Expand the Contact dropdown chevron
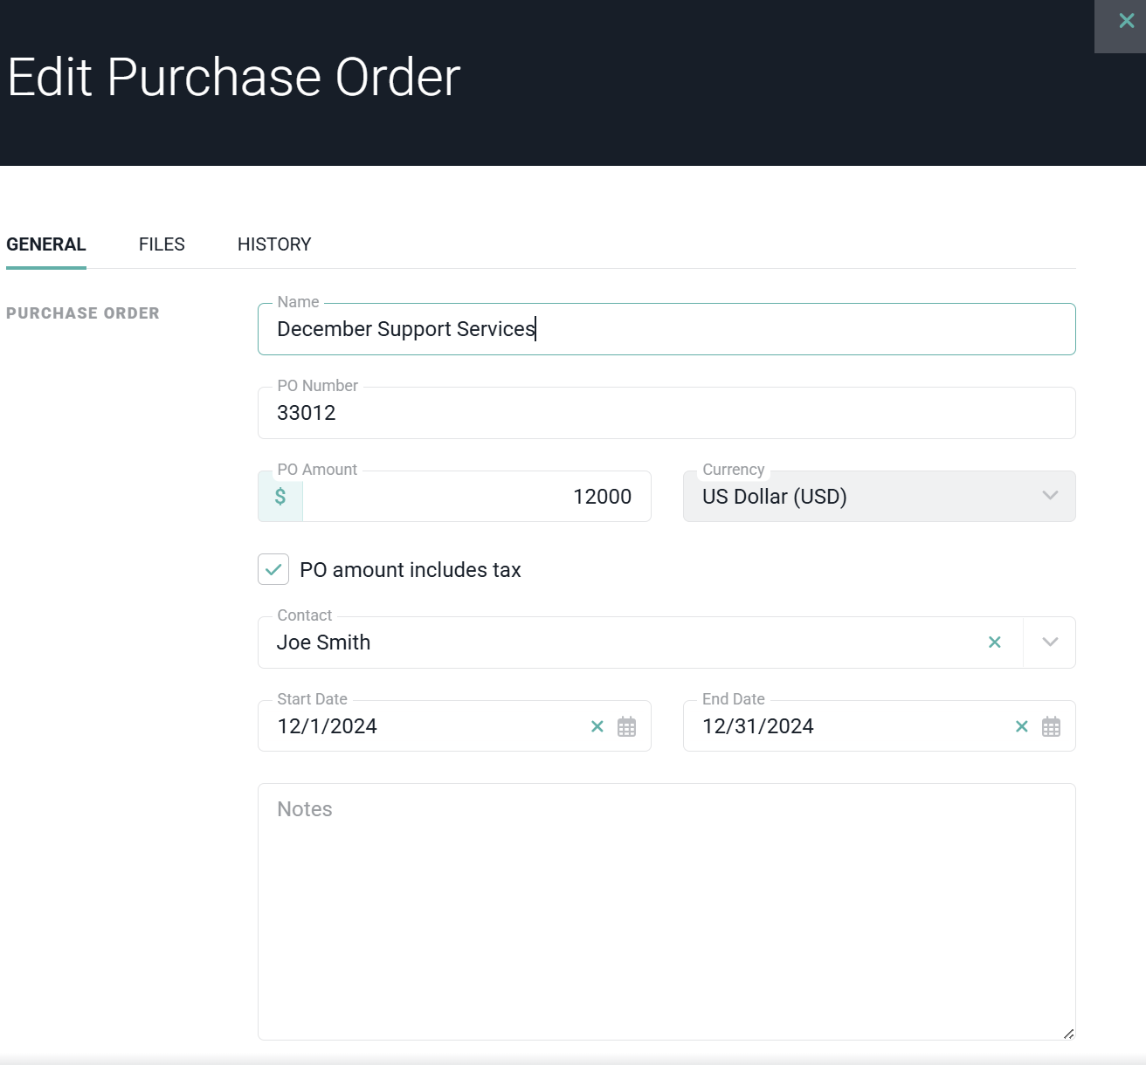Image resolution: width=1146 pixels, height=1065 pixels. (1050, 642)
